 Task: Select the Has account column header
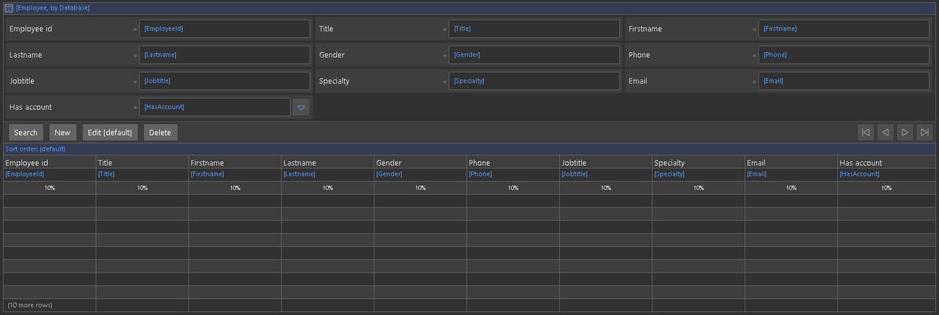886,163
